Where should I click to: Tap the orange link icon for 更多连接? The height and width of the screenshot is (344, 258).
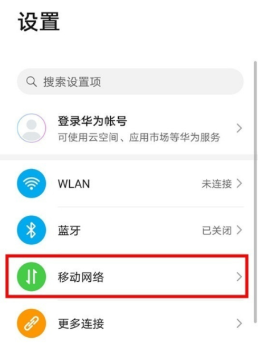tap(31, 323)
